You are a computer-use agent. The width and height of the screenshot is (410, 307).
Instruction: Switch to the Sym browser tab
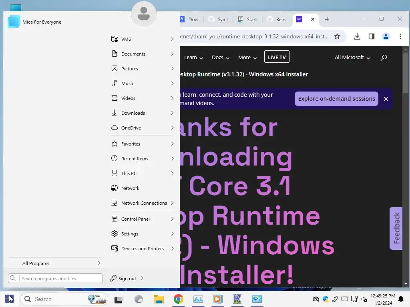coord(218,19)
